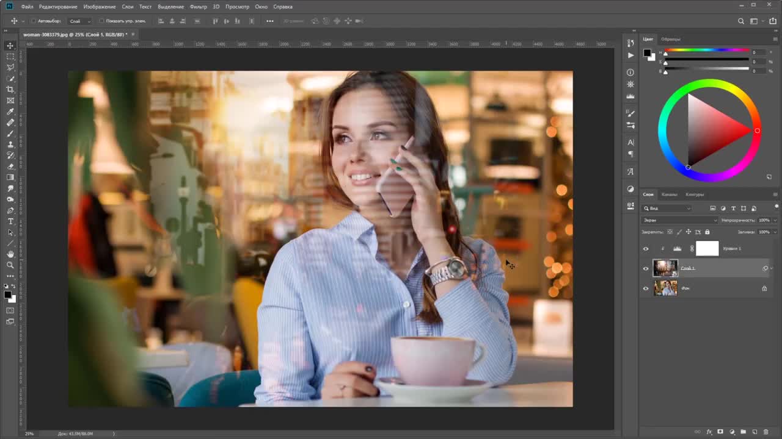Viewport: 782px width, 439px height.
Task: Select the Brush tool
Action: click(x=10, y=134)
